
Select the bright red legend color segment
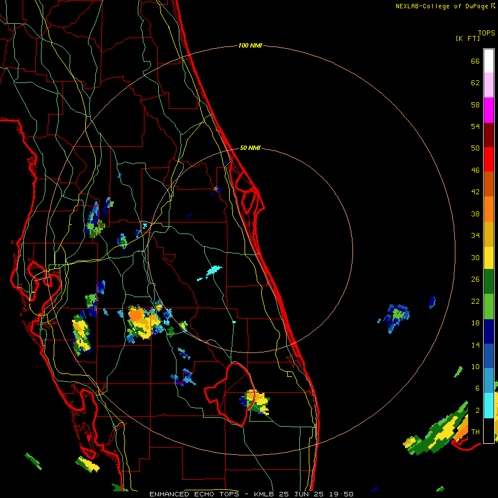(489, 159)
